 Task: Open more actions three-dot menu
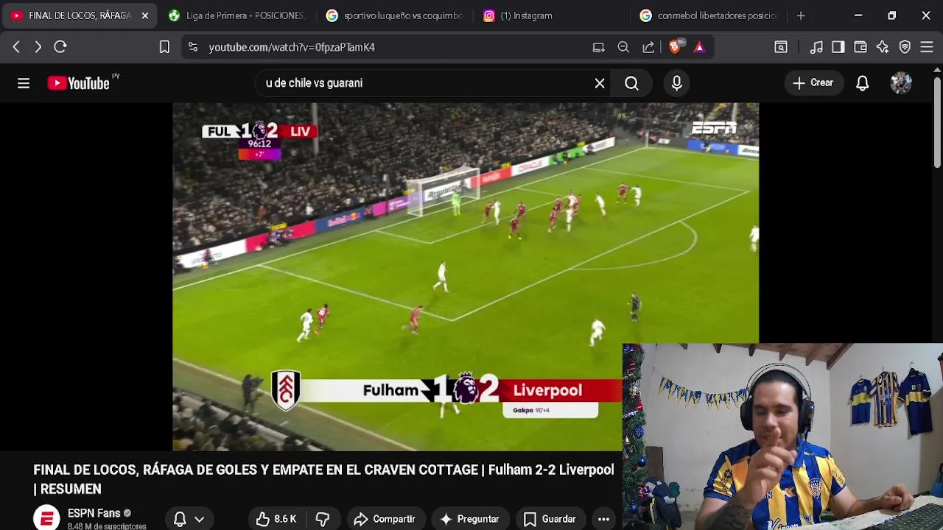point(603,519)
